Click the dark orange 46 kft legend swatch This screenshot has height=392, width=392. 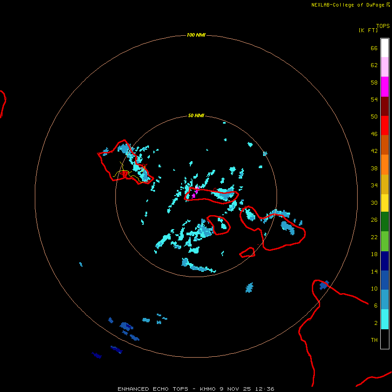click(x=385, y=145)
